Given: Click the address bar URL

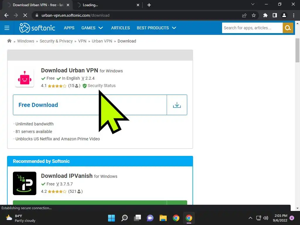Looking at the screenshot, I should click(x=75, y=15).
